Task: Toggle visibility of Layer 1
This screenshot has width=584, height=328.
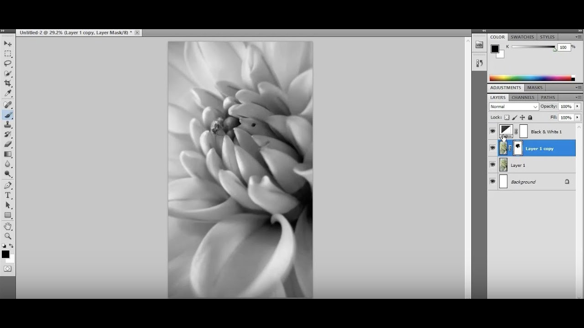Action: (492, 165)
